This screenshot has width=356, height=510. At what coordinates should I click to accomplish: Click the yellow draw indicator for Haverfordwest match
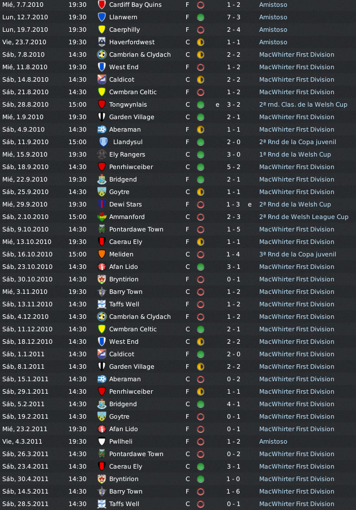[x=200, y=43]
